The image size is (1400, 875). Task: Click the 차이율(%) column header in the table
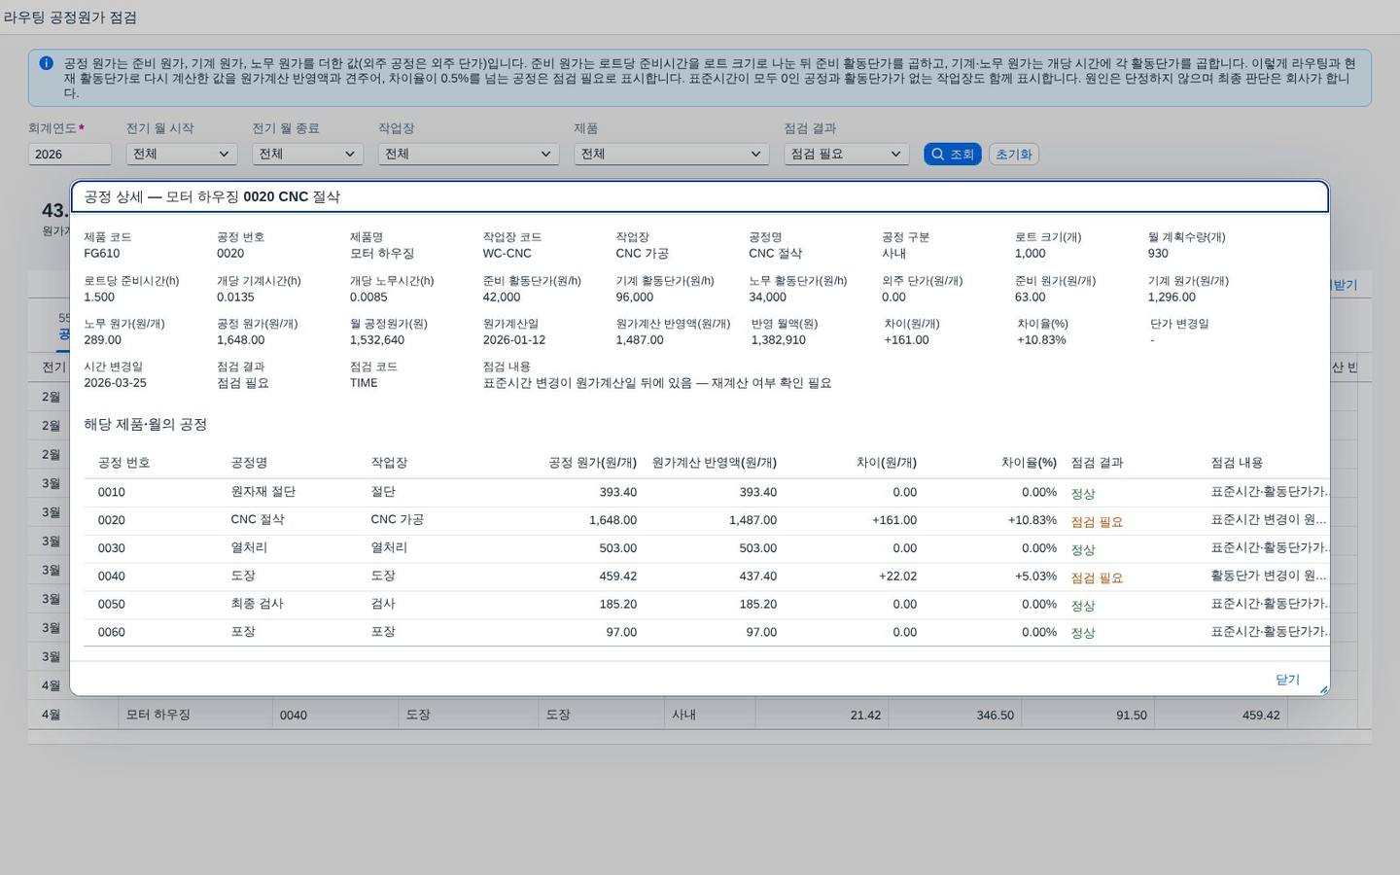[x=1029, y=463]
